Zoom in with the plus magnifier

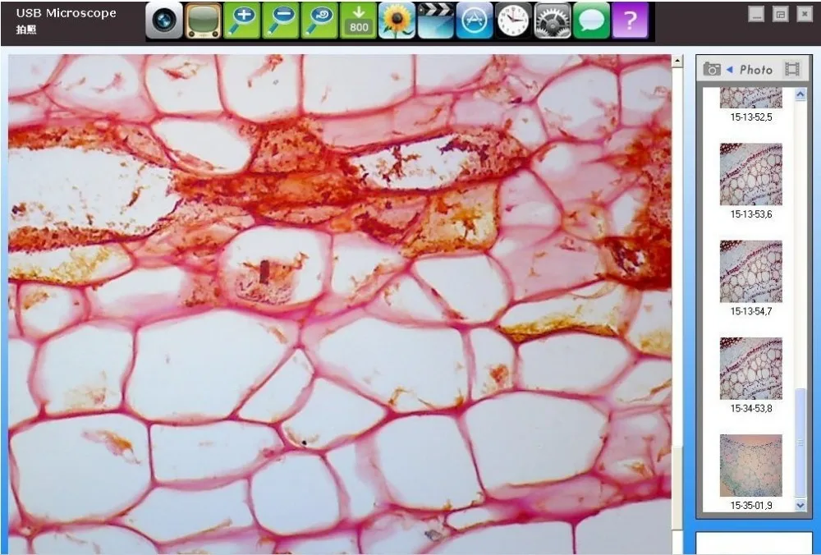pos(242,21)
